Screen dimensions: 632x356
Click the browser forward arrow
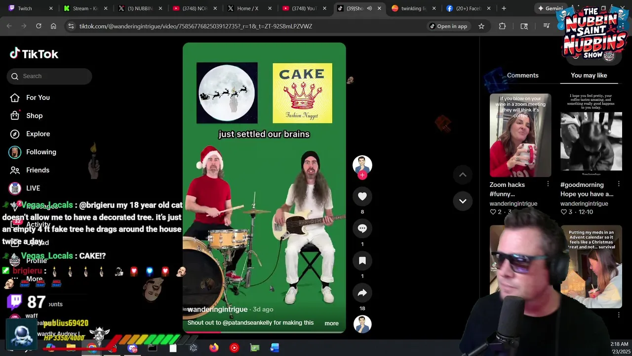(24, 26)
